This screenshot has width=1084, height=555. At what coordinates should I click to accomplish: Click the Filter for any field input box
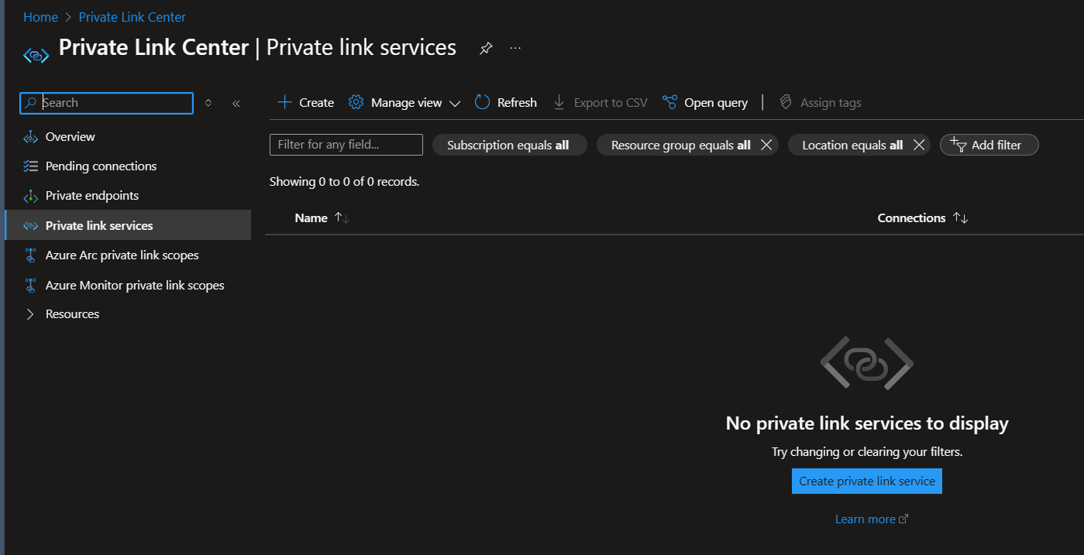[x=346, y=144]
